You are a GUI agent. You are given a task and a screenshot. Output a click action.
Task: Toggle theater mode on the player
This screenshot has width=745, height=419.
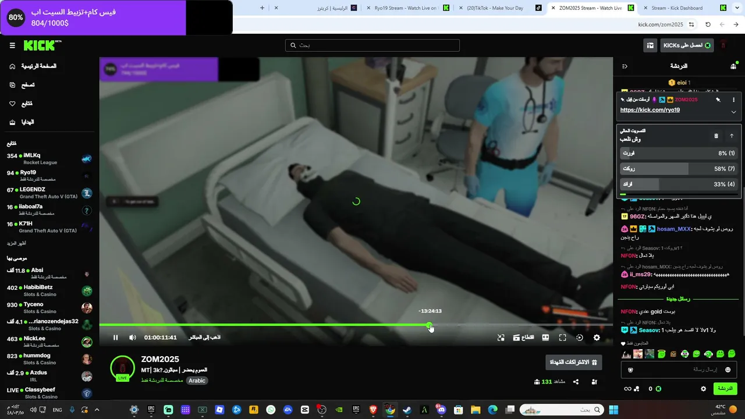tap(545, 338)
